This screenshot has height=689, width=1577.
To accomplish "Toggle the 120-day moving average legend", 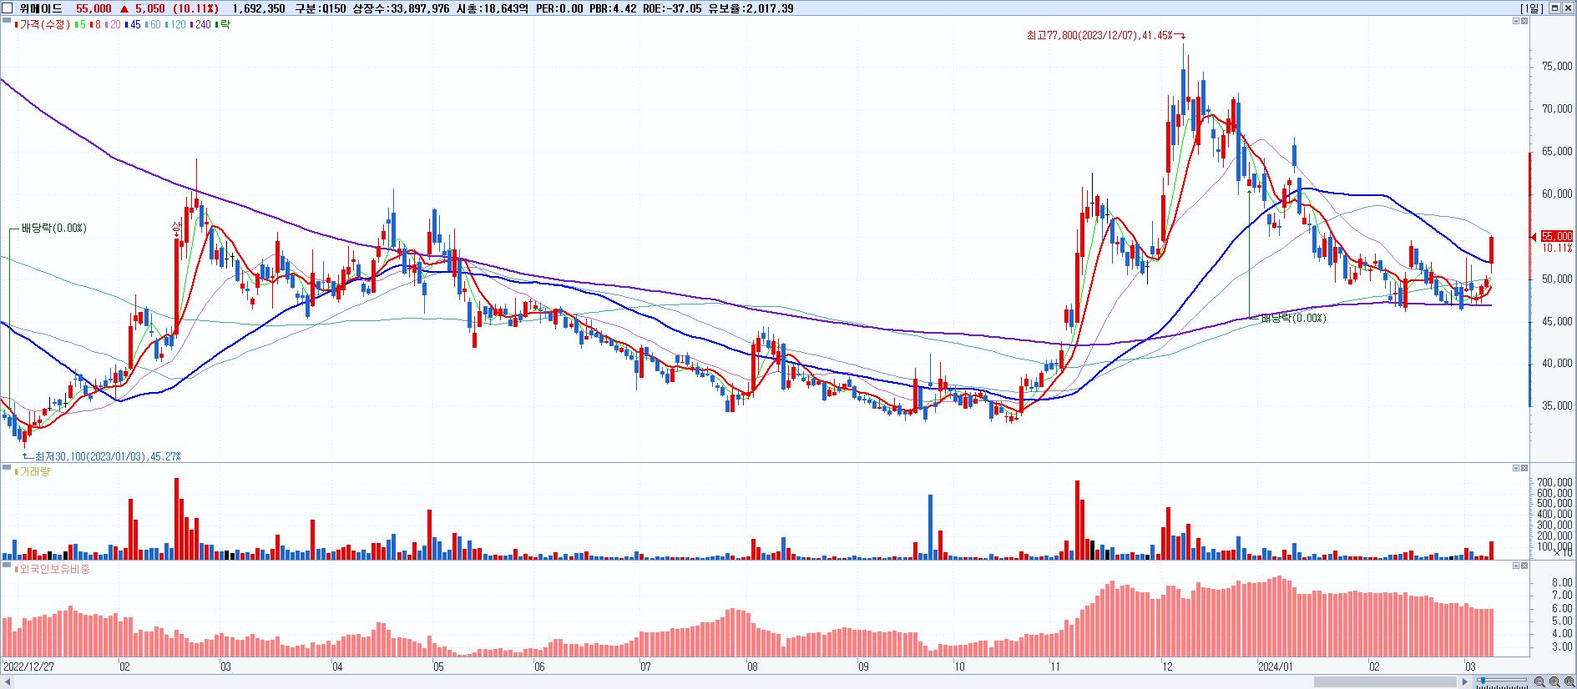I will tap(175, 25).
